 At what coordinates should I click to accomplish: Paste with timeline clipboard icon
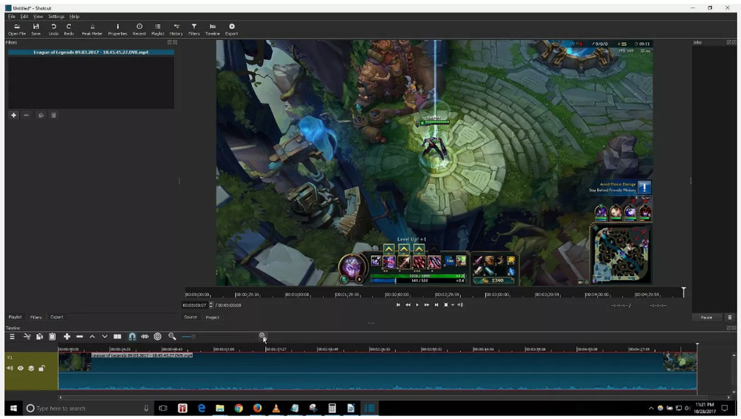[53, 336]
